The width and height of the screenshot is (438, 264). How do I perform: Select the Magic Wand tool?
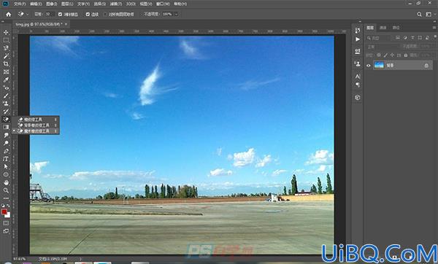(6, 56)
